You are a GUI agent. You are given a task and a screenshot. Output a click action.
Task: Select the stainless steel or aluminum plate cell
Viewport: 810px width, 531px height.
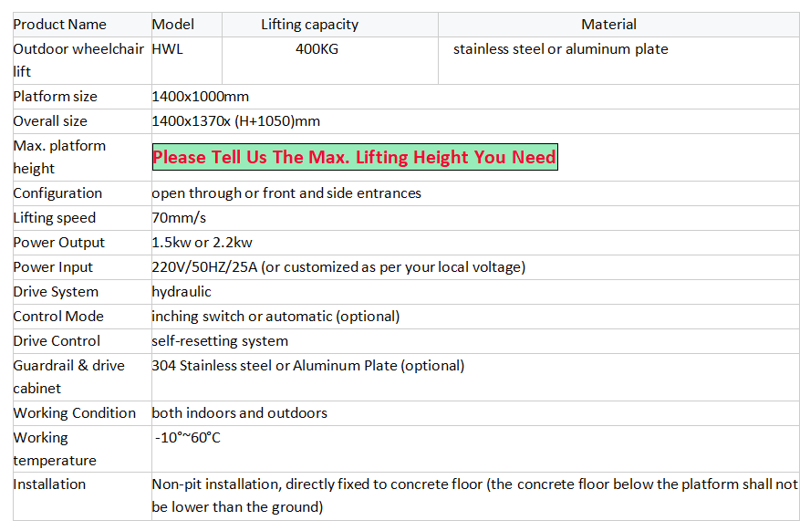click(x=561, y=49)
